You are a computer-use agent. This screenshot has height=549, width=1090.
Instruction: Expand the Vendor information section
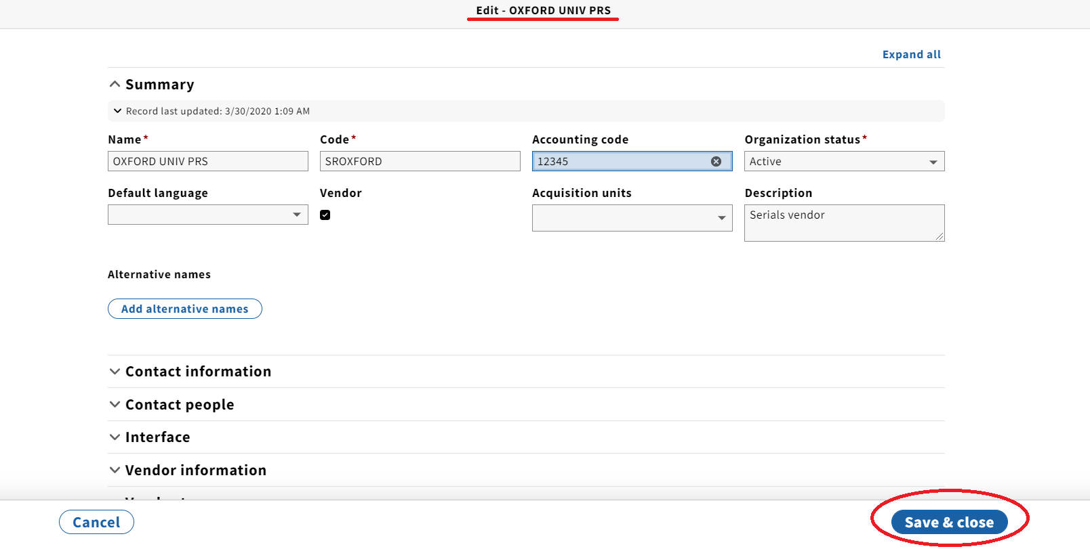tap(188, 470)
